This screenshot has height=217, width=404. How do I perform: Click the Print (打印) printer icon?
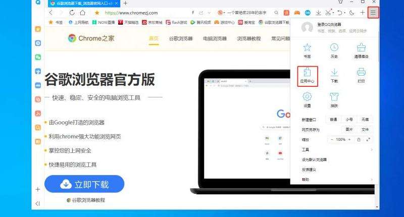point(361,72)
